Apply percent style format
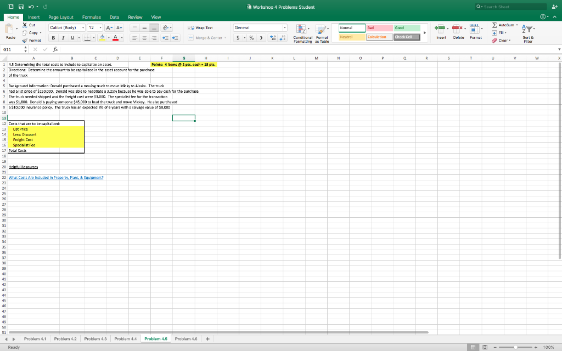The image size is (562, 351). coord(251,38)
